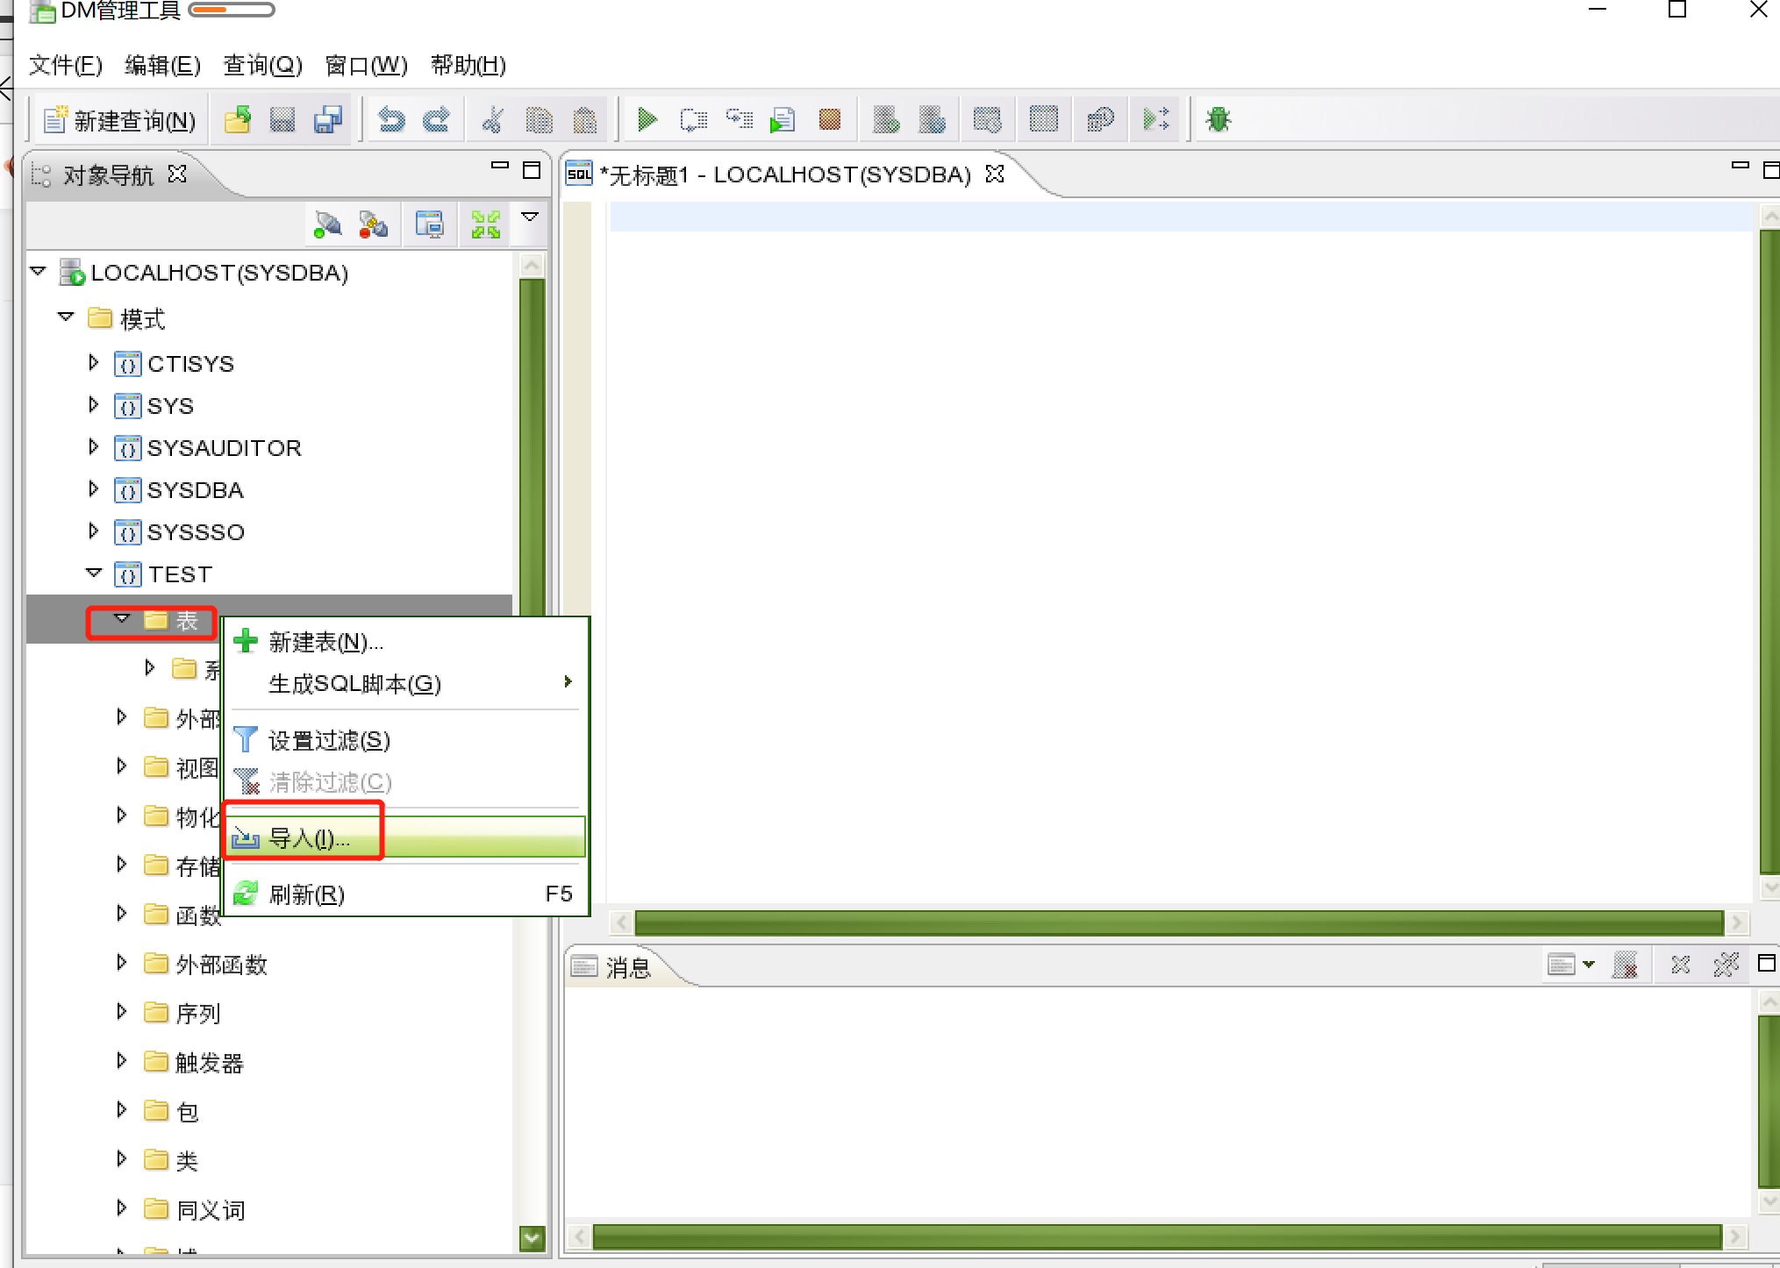
Task: Click the new connection icon in navigator toolbar
Action: [327, 224]
